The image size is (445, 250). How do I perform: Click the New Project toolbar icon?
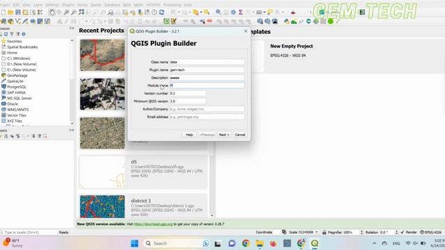3,12
